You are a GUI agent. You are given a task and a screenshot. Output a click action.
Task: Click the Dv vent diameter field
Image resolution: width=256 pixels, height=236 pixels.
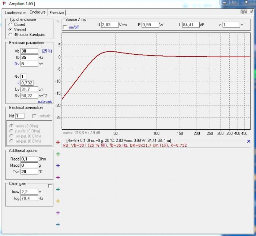pos(29,64)
